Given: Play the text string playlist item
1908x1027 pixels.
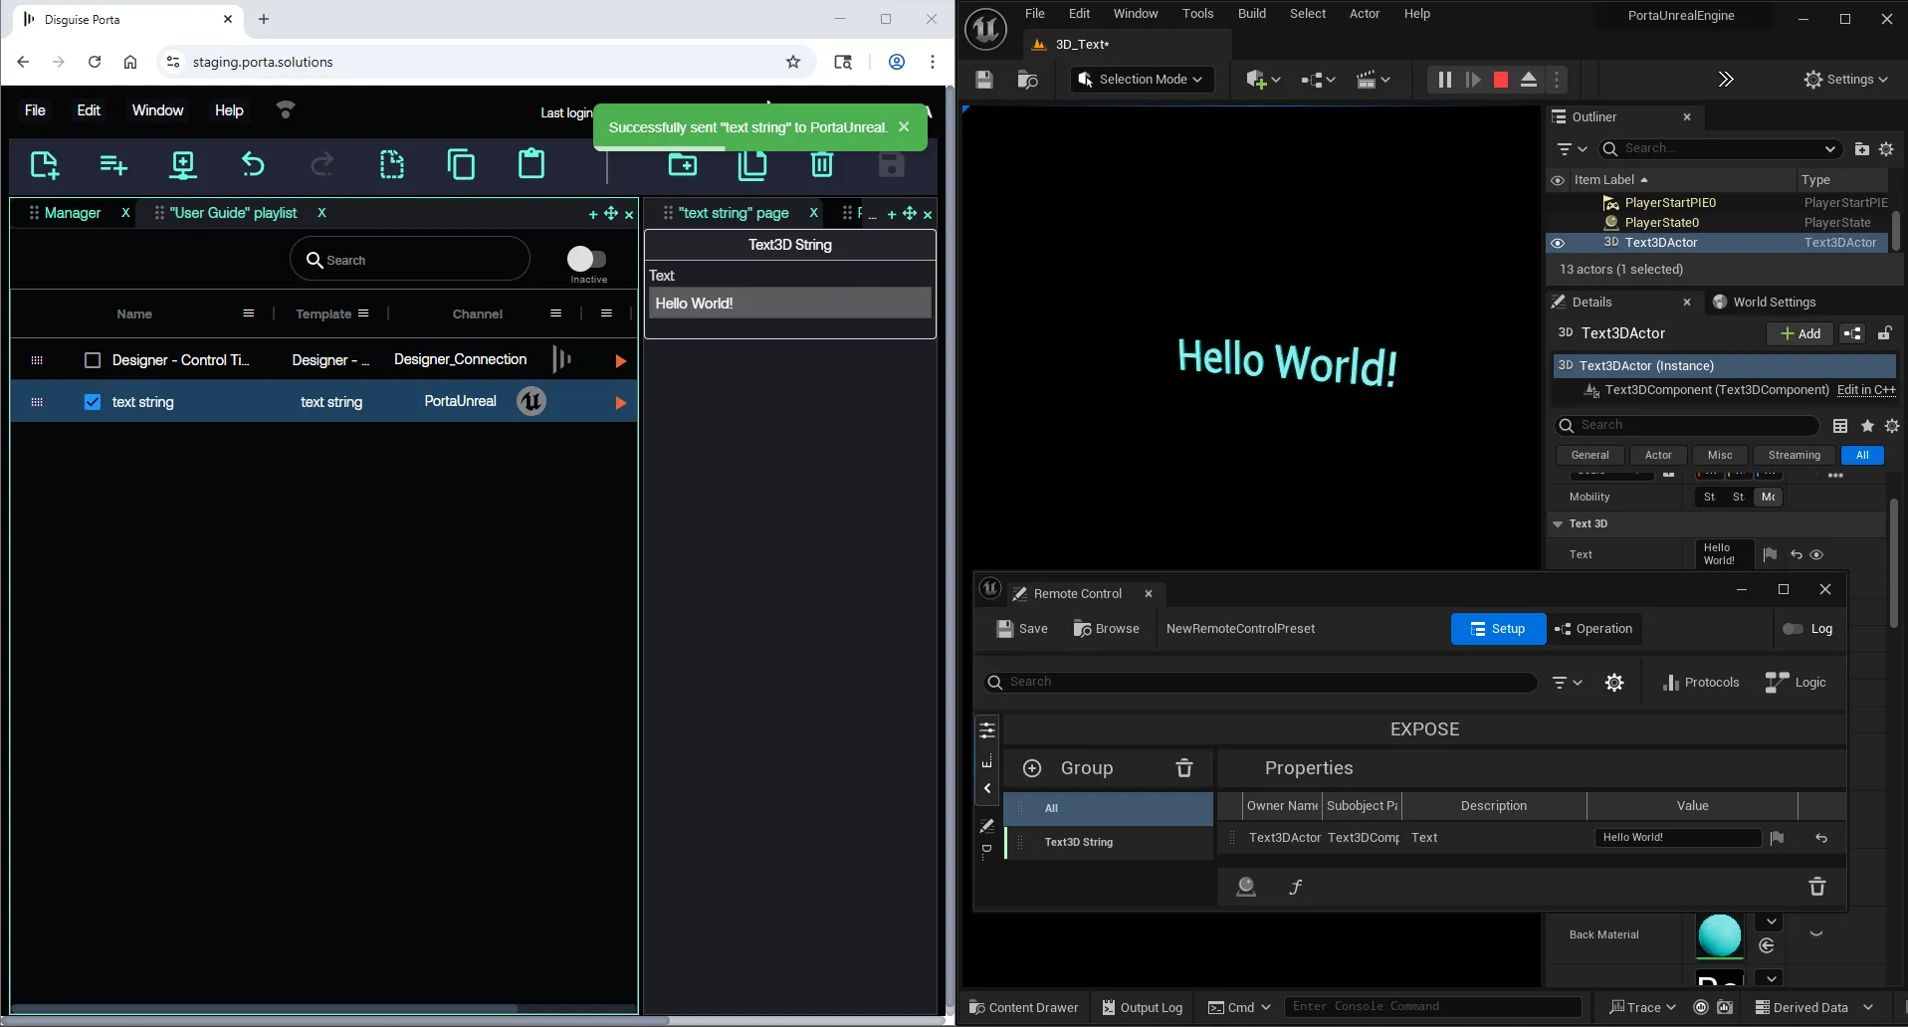Looking at the screenshot, I should tap(620, 403).
